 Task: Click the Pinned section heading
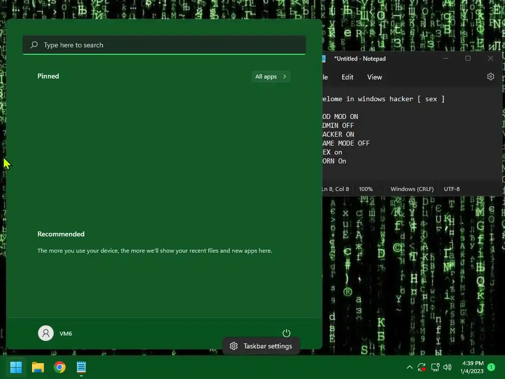tap(48, 76)
